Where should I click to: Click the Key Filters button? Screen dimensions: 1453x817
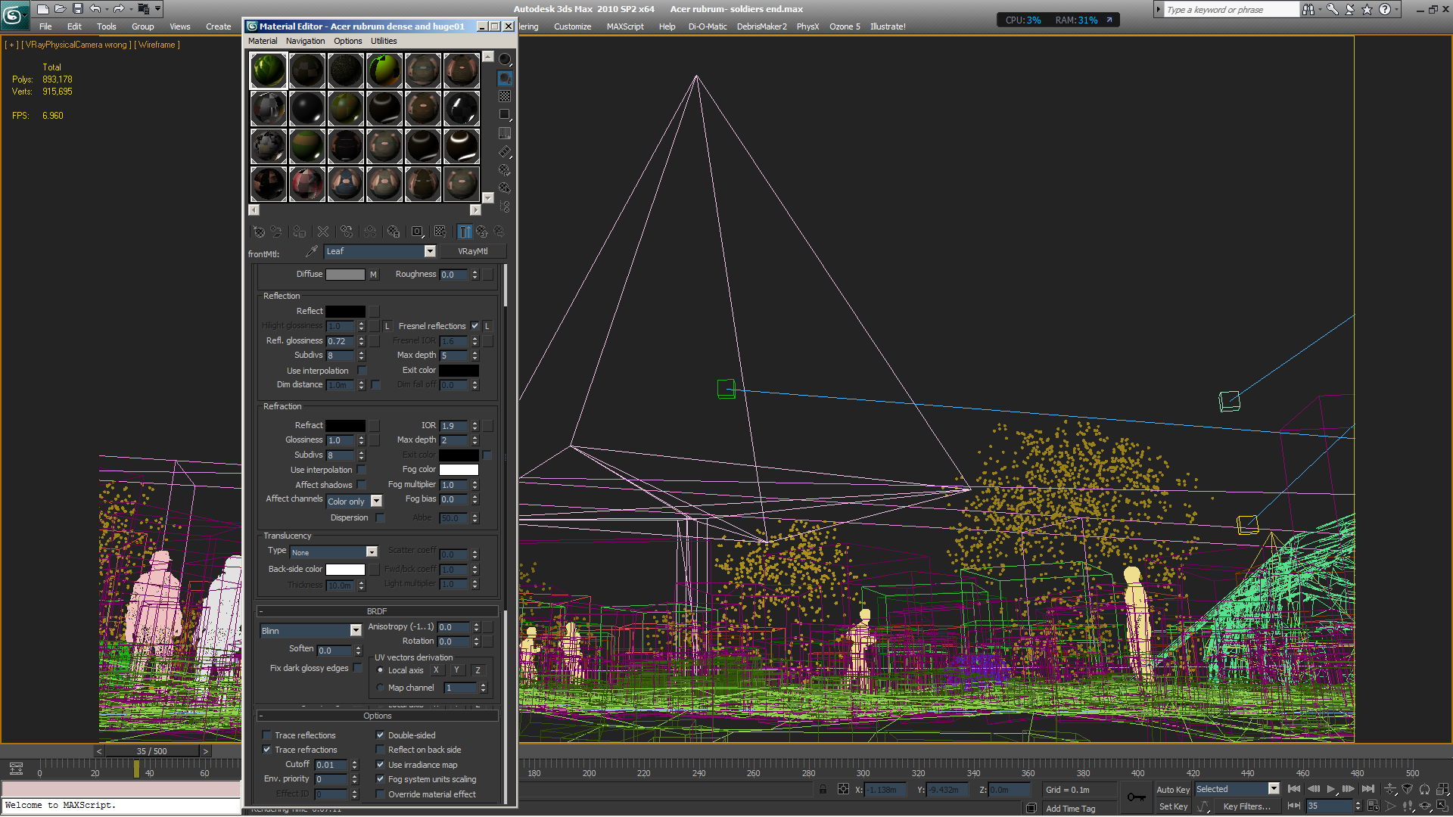click(x=1246, y=806)
